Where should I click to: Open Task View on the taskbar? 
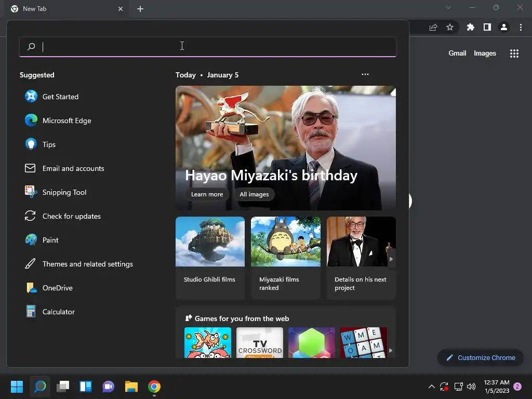pyautogui.click(x=63, y=387)
